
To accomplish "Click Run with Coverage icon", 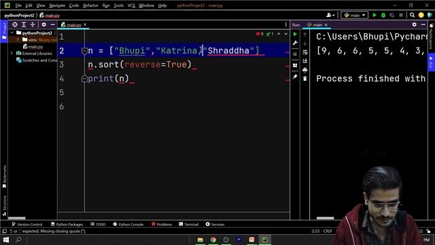I will [x=392, y=15].
